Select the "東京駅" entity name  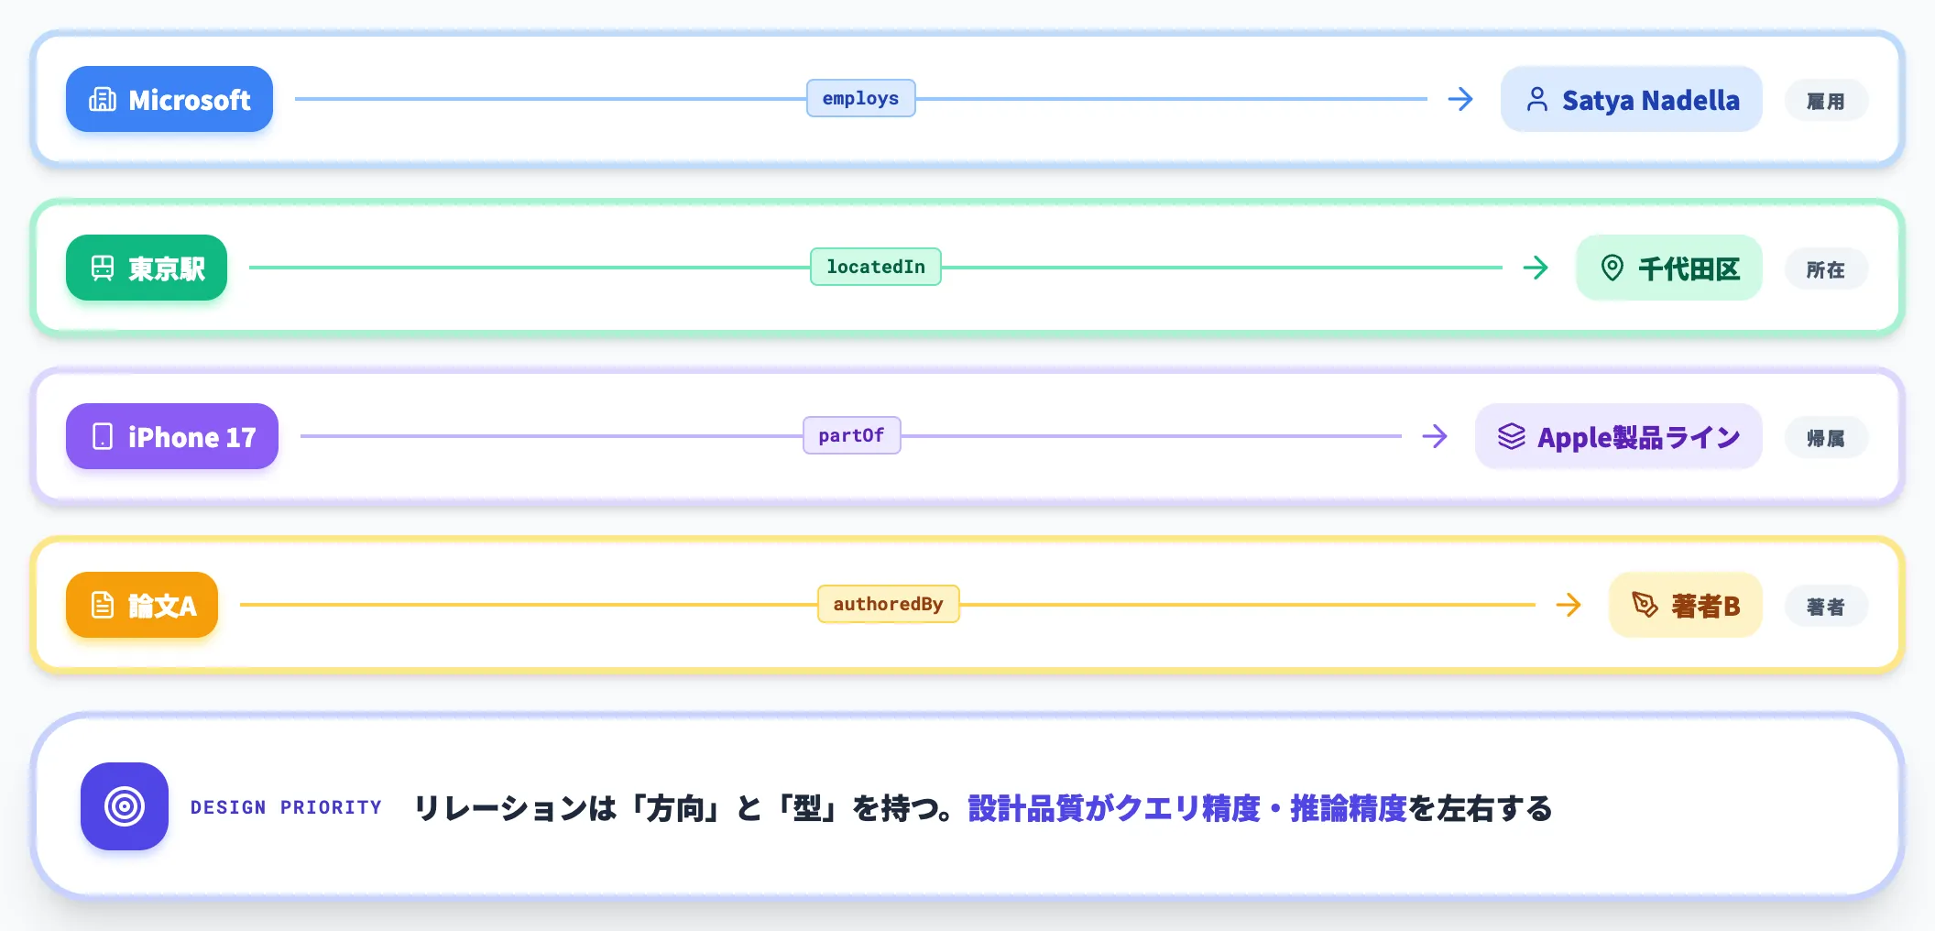coord(167,268)
